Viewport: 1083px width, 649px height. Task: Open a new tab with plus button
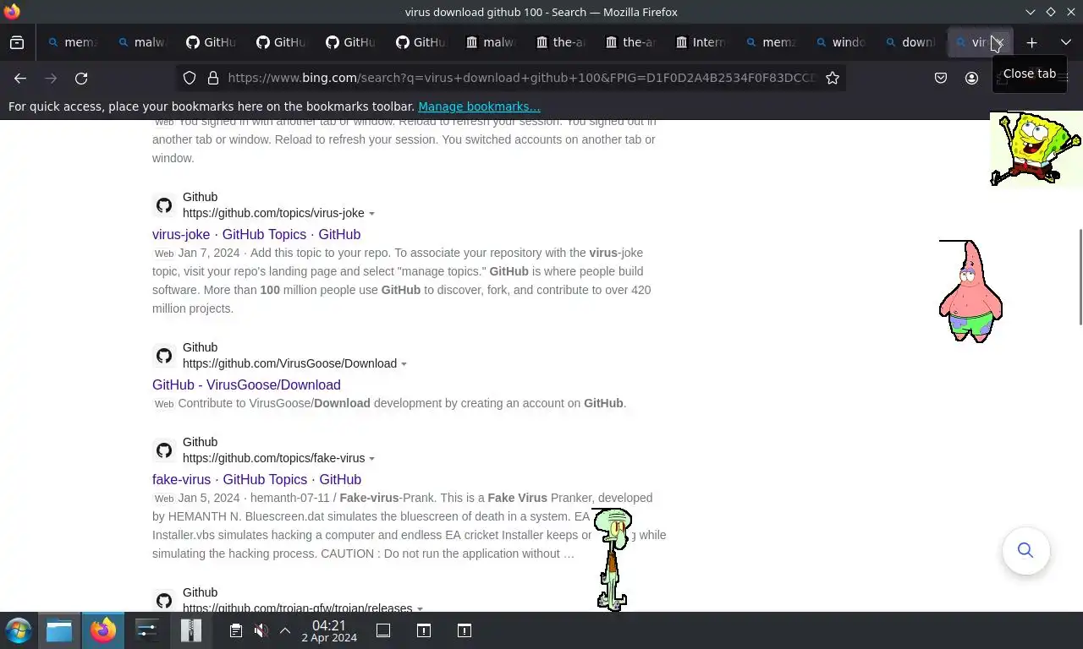pyautogui.click(x=1031, y=42)
